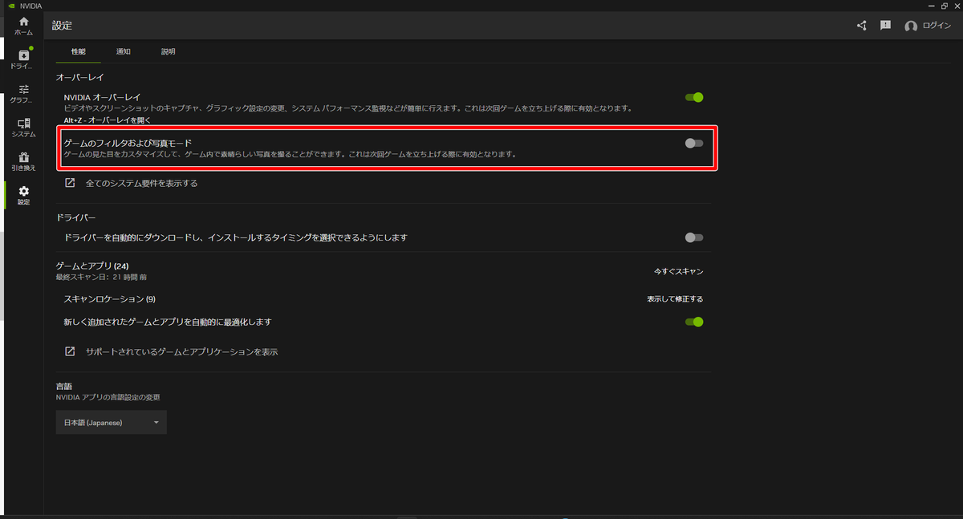Viewport: 963px width, 519px height.
Task: Open the ホーム sidebar page
Action: pos(23,26)
